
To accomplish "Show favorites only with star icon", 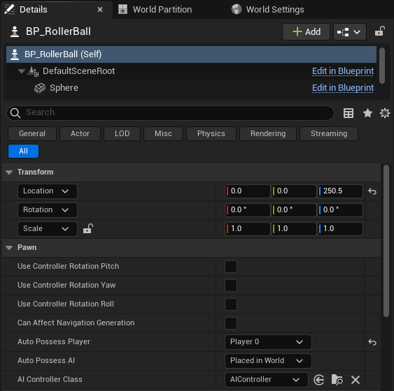I will coord(367,113).
